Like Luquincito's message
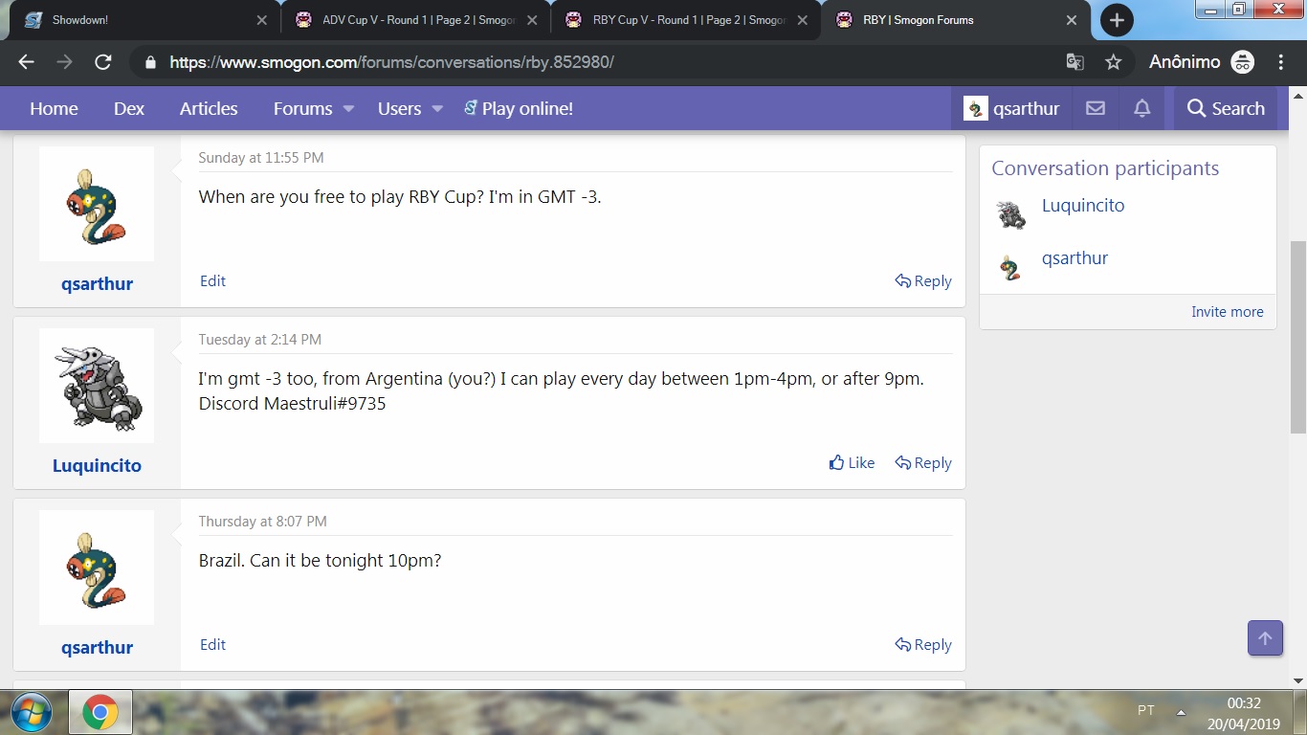This screenshot has width=1307, height=735. coord(852,463)
